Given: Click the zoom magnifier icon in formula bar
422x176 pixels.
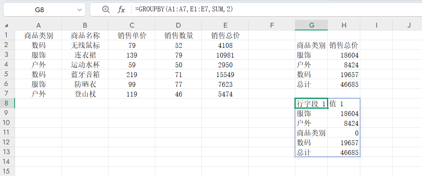Looking at the screenshot, I should 106,9.
